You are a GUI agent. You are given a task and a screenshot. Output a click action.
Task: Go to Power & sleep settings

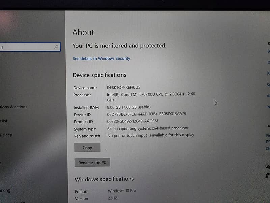click(x=6, y=135)
